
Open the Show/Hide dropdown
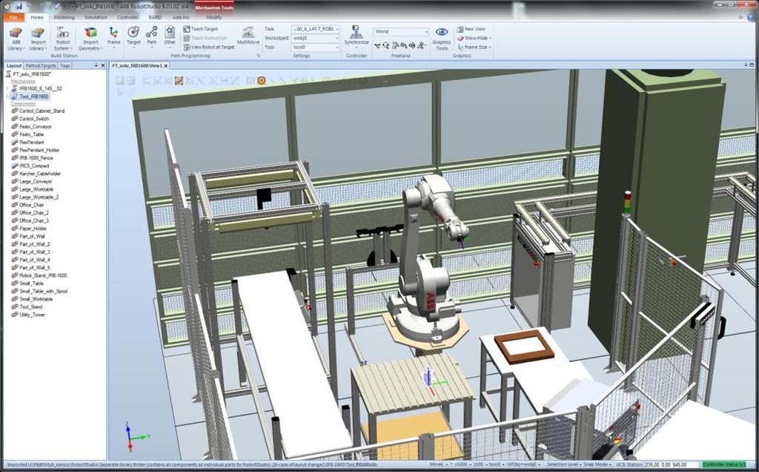(474, 38)
